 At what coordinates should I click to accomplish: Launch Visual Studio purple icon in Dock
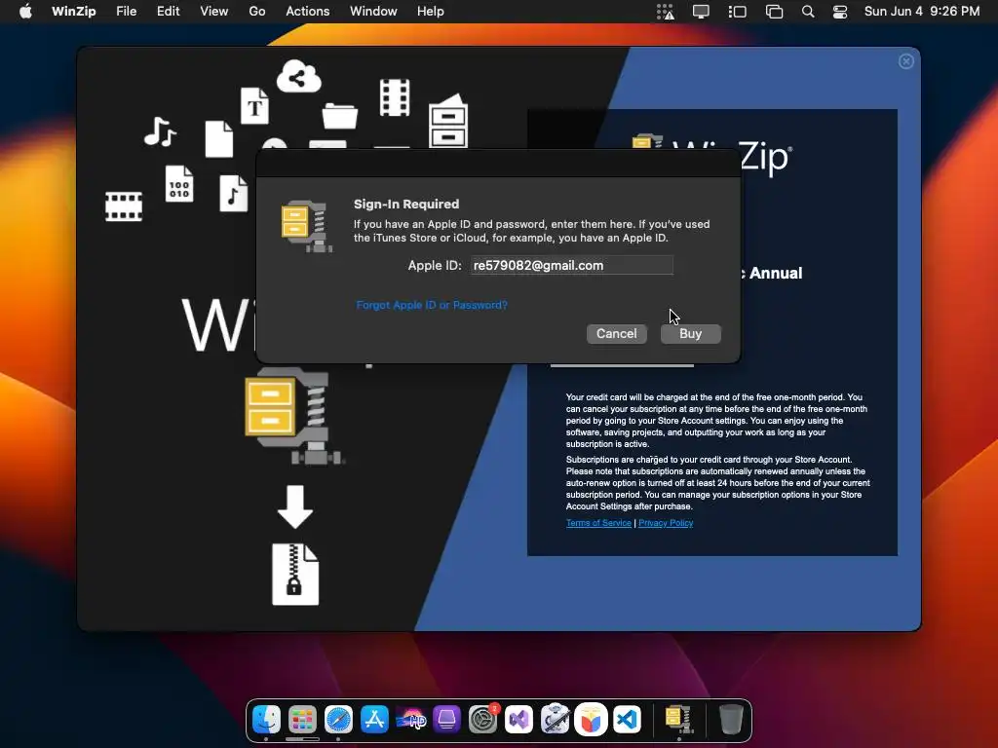click(x=518, y=720)
